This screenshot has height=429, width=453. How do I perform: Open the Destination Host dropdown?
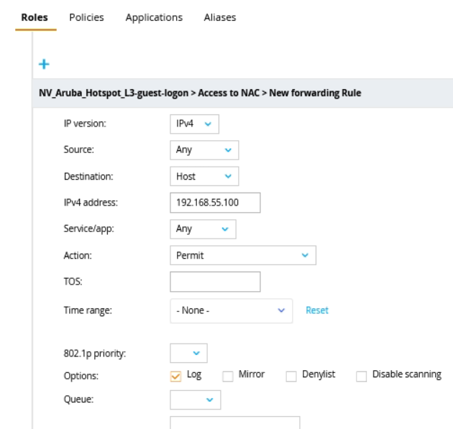point(203,176)
